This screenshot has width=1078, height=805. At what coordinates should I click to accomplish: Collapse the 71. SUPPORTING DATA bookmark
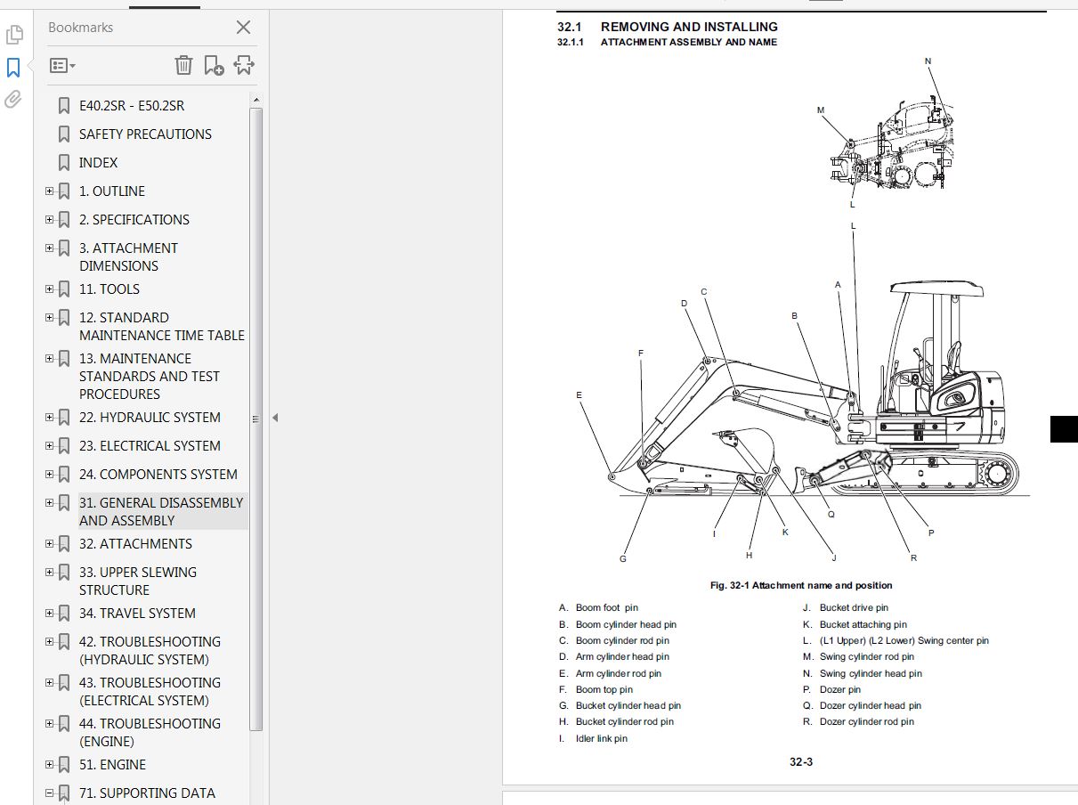(50, 793)
